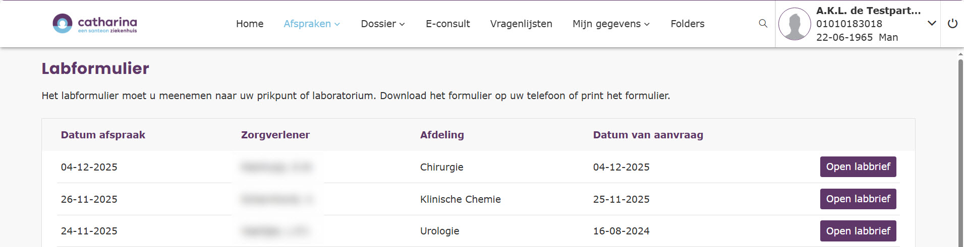The height and width of the screenshot is (247, 964).
Task: Click the power logout icon
Action: click(952, 24)
